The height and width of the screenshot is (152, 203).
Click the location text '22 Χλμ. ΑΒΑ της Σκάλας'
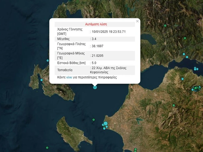(x=109, y=68)
